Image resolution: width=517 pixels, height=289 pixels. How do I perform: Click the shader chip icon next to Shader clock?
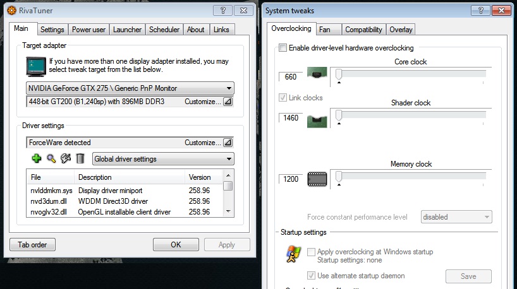pyautogui.click(x=317, y=121)
